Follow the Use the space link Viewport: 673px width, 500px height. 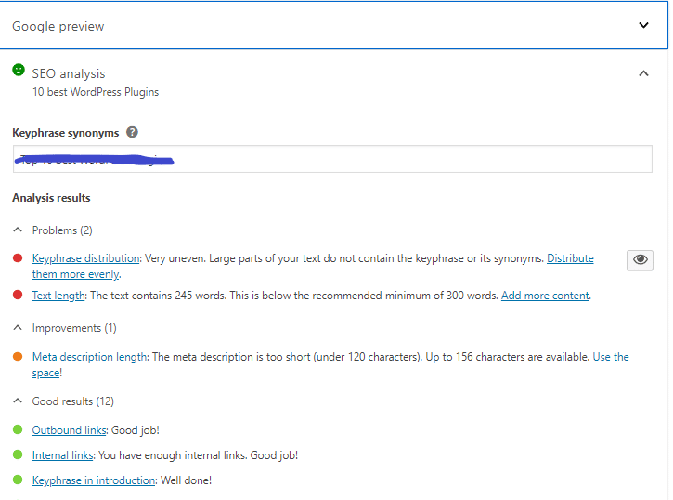point(330,364)
